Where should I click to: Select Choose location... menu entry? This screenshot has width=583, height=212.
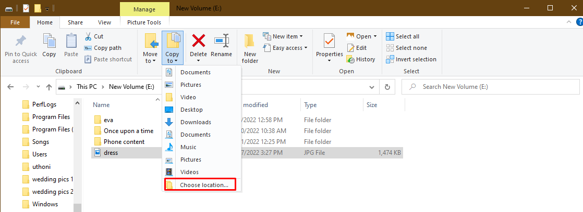point(203,184)
